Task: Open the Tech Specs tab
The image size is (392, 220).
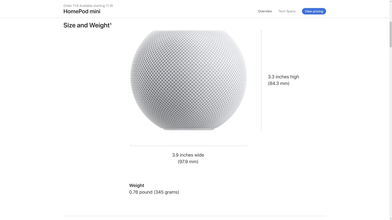Action: [x=287, y=11]
